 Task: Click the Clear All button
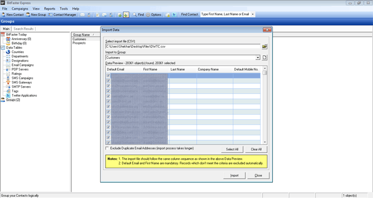click(256, 149)
